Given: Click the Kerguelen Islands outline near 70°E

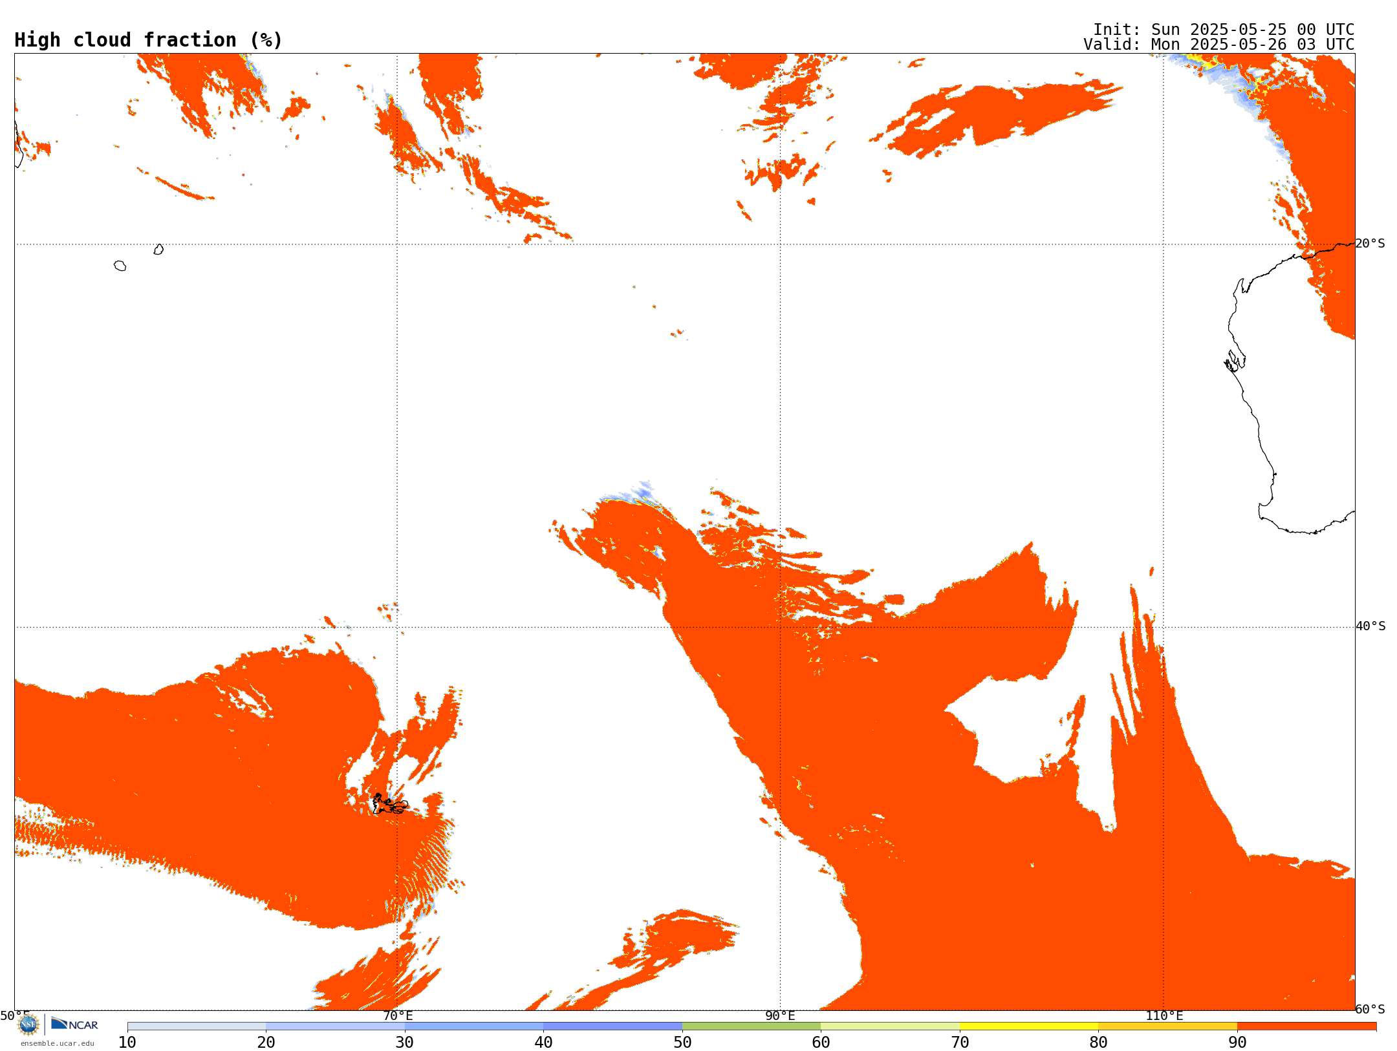Looking at the screenshot, I should click(389, 804).
